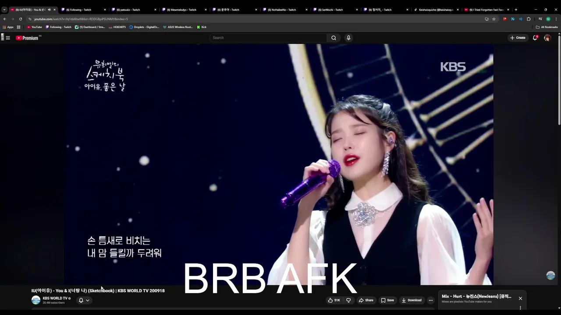Screen dimensions: 561x315
Task: Download the video
Action: 412,300
